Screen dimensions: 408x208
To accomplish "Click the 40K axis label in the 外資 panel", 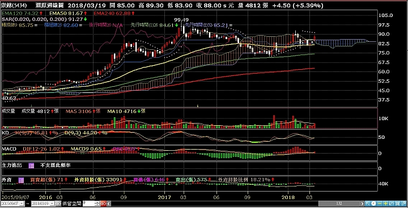I will 384,184.
